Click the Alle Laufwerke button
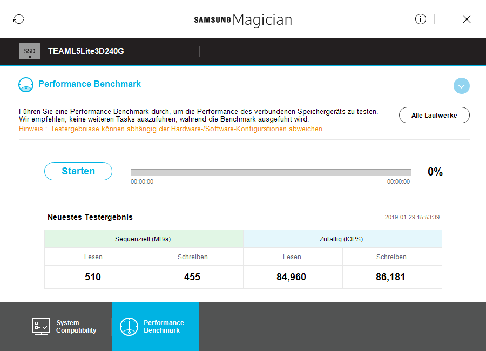 [434, 116]
